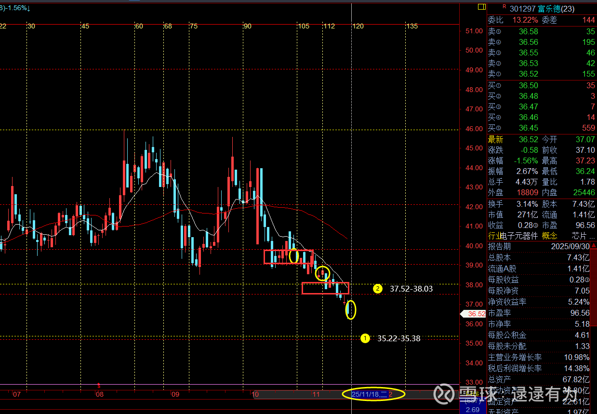This screenshot has height=414, width=597.
Task: Select the 买③ row at price 36.47
Action: click(542, 107)
